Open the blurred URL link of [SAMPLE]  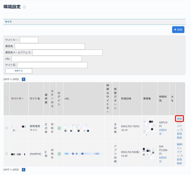point(83,154)
